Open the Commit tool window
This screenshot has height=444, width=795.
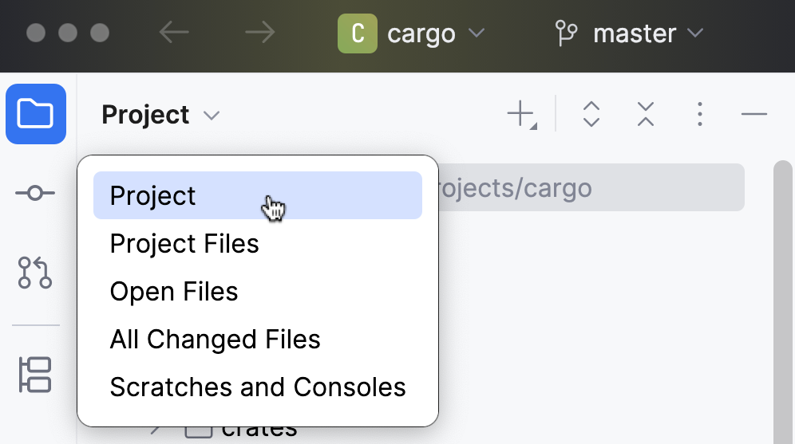[x=35, y=193]
